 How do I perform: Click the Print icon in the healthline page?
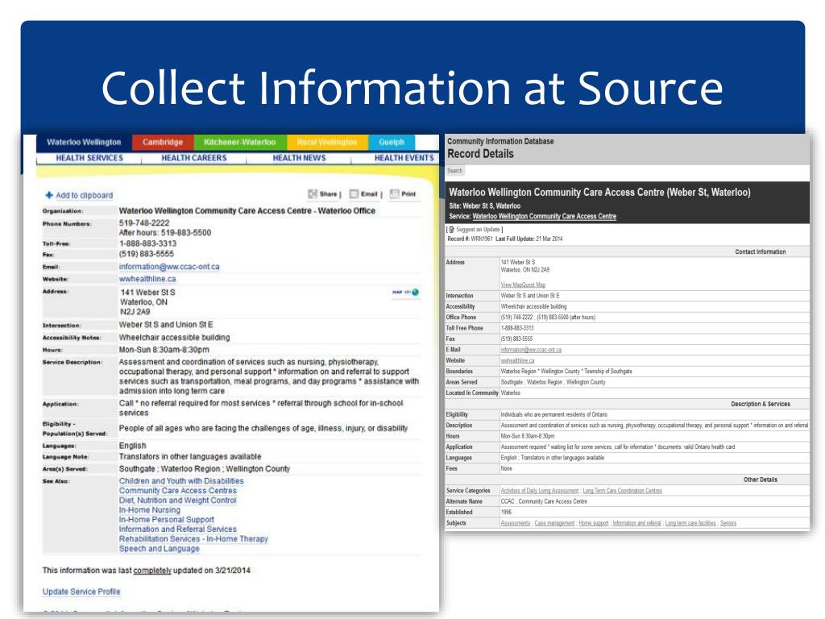click(x=395, y=194)
